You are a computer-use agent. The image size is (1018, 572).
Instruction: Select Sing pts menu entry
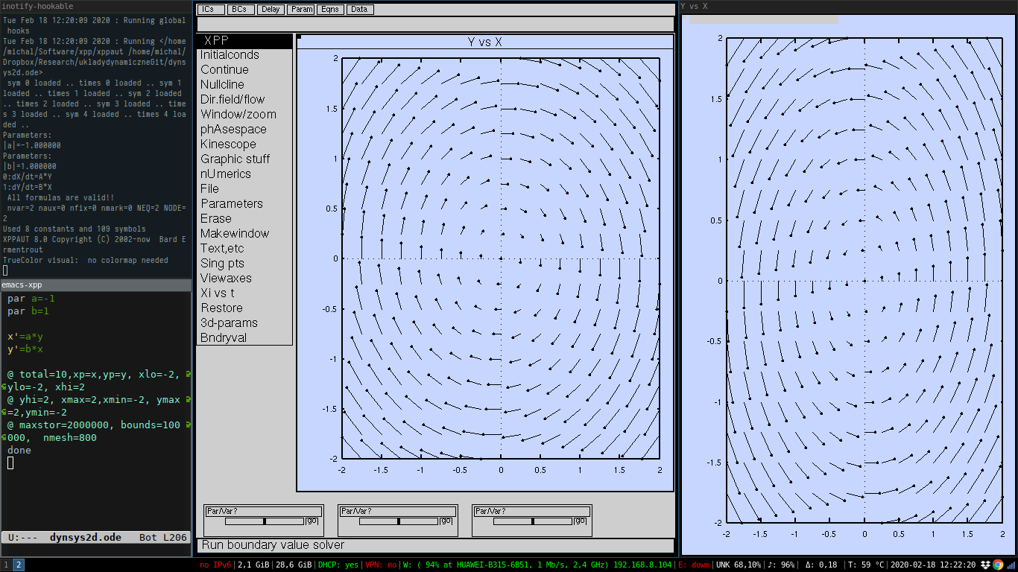(244, 264)
